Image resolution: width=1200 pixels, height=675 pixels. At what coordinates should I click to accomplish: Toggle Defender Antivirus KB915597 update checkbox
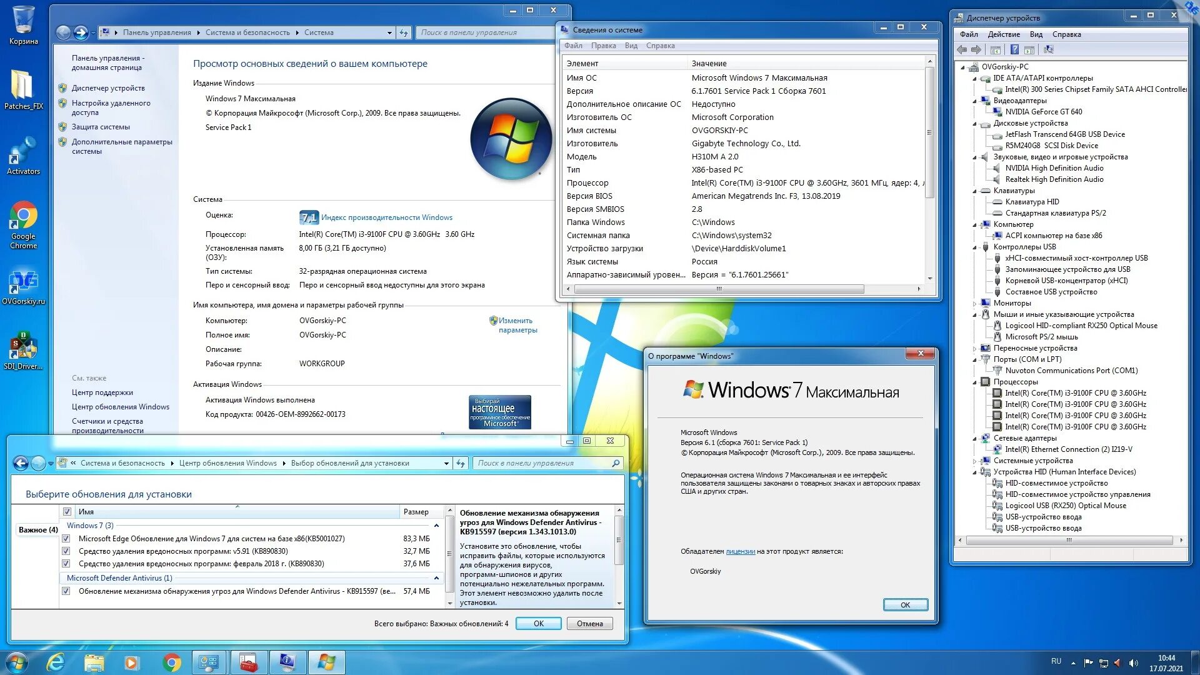pyautogui.click(x=66, y=591)
